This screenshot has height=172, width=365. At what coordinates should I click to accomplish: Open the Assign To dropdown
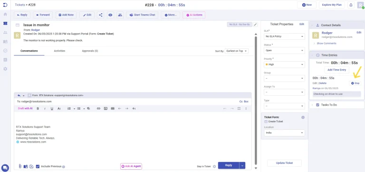click(x=284, y=92)
